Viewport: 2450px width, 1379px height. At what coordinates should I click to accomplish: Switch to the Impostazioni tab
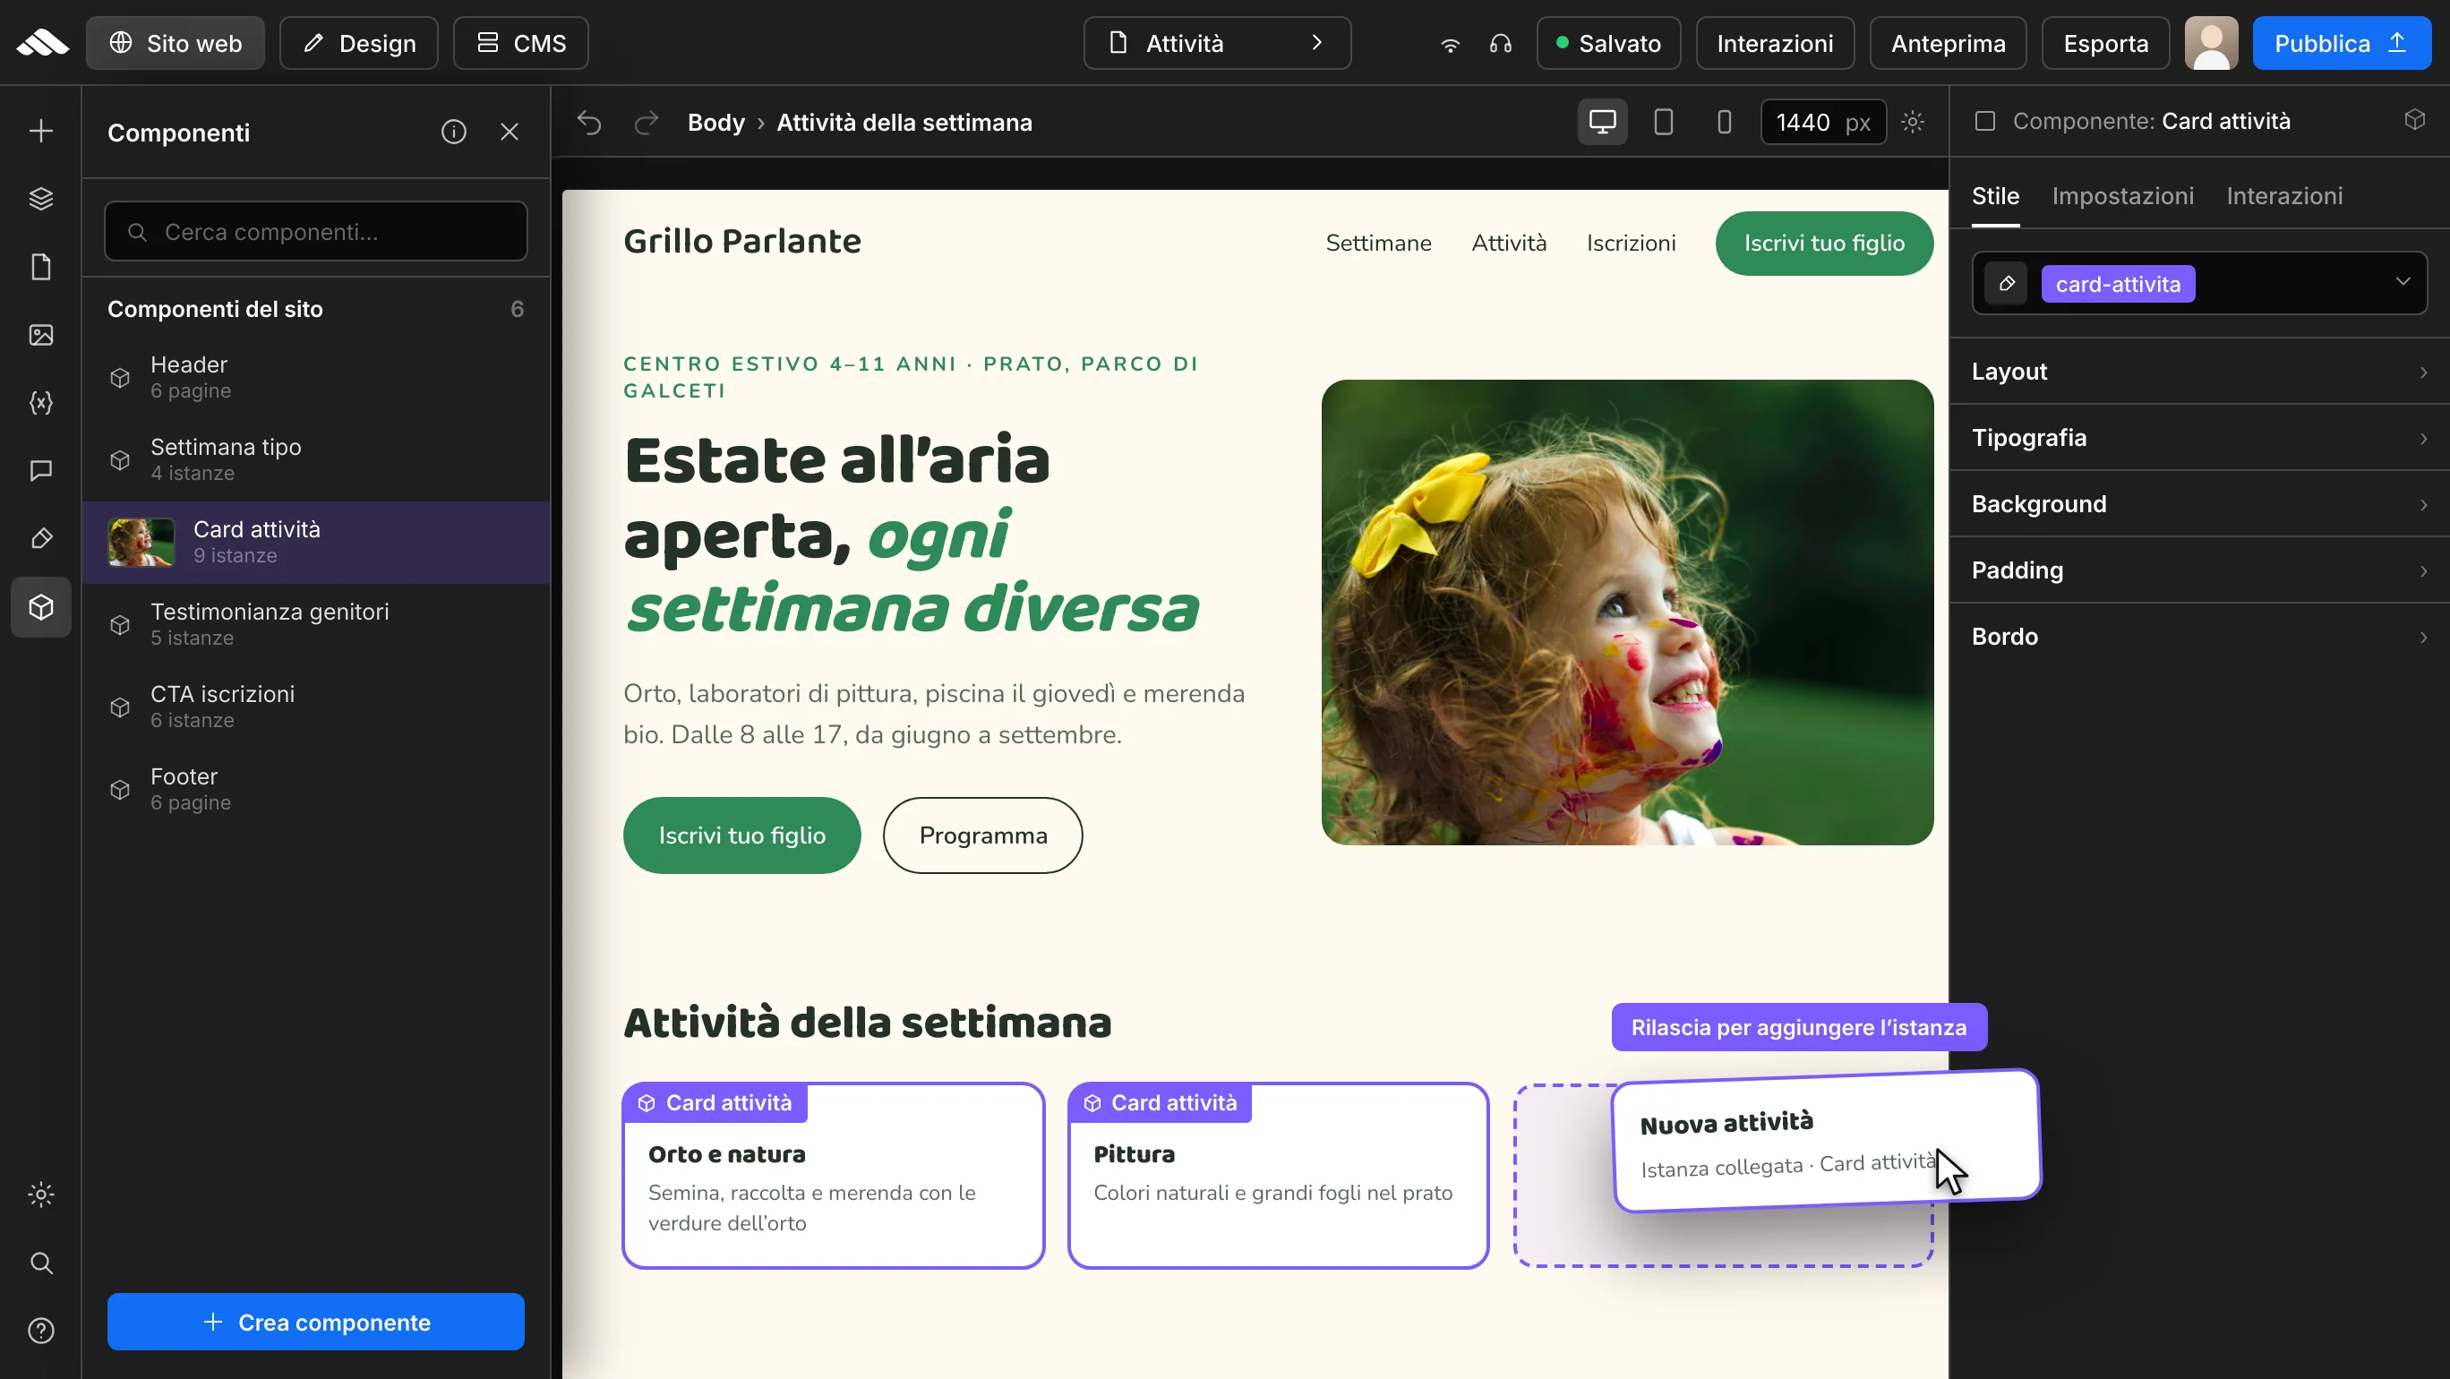tap(2123, 196)
